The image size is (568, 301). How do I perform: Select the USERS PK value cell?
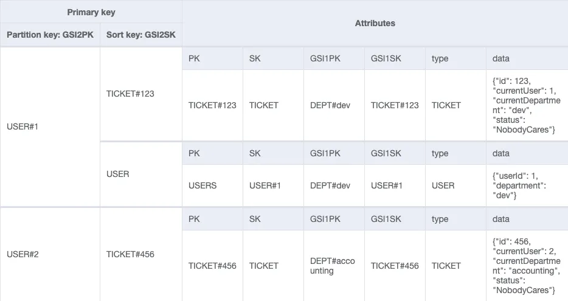pyautogui.click(x=212, y=185)
